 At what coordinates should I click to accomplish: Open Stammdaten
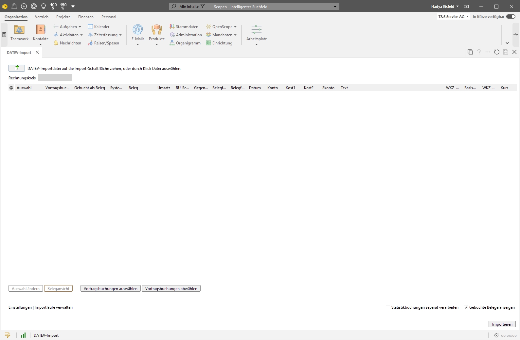pos(184,27)
